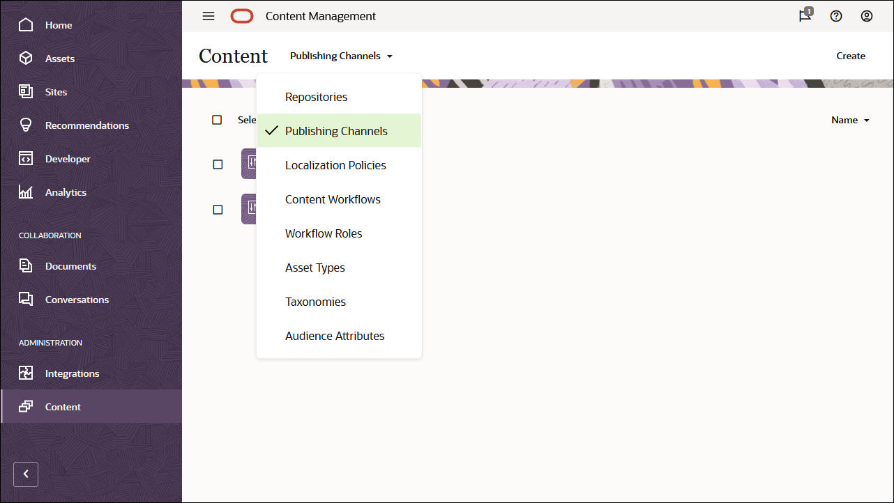Select Sites from the navigation sidebar

[57, 91]
